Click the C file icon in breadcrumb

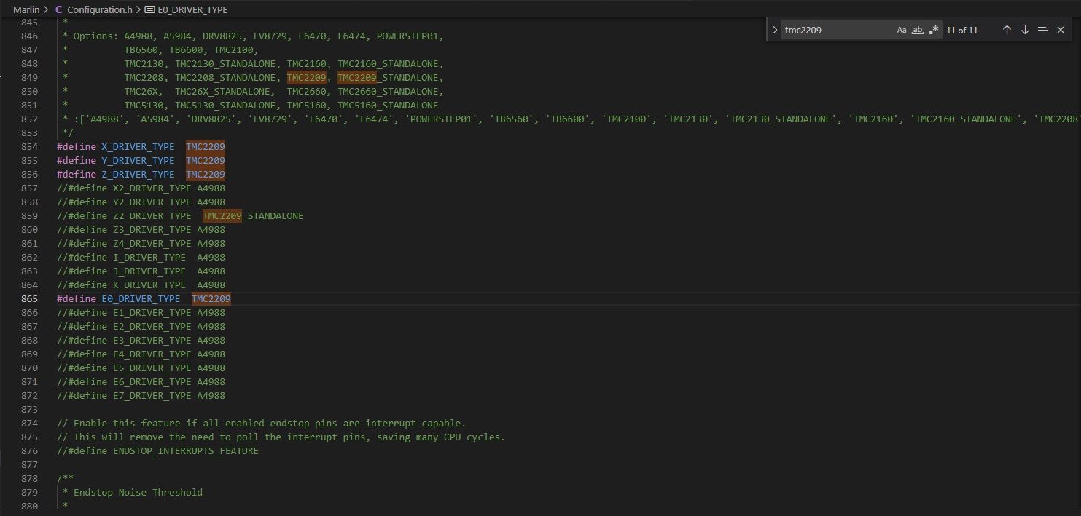point(58,10)
